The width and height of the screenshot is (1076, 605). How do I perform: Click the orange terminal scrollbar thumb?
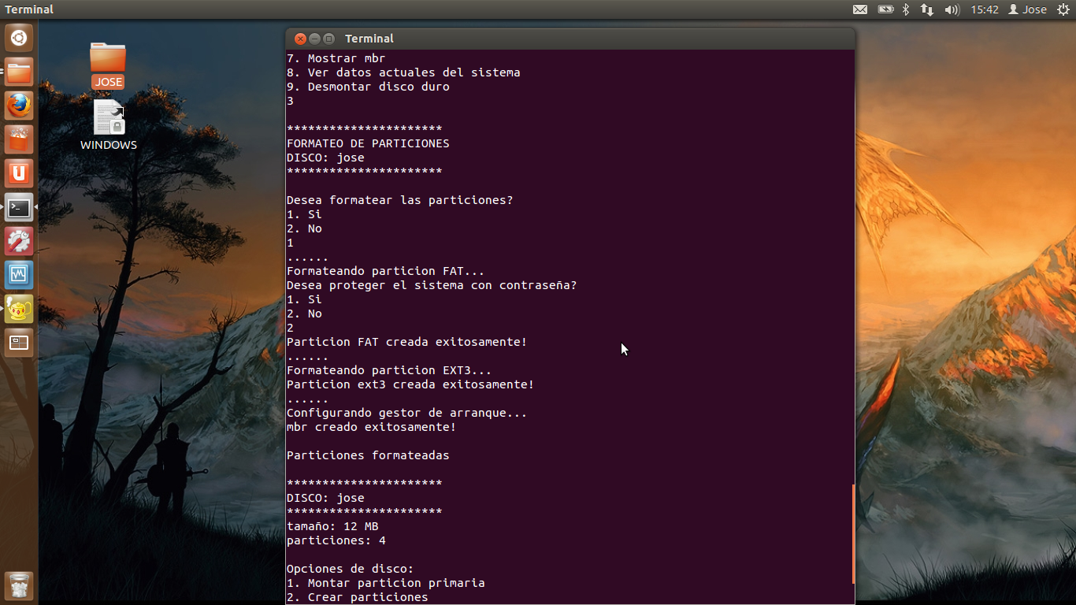(853, 534)
